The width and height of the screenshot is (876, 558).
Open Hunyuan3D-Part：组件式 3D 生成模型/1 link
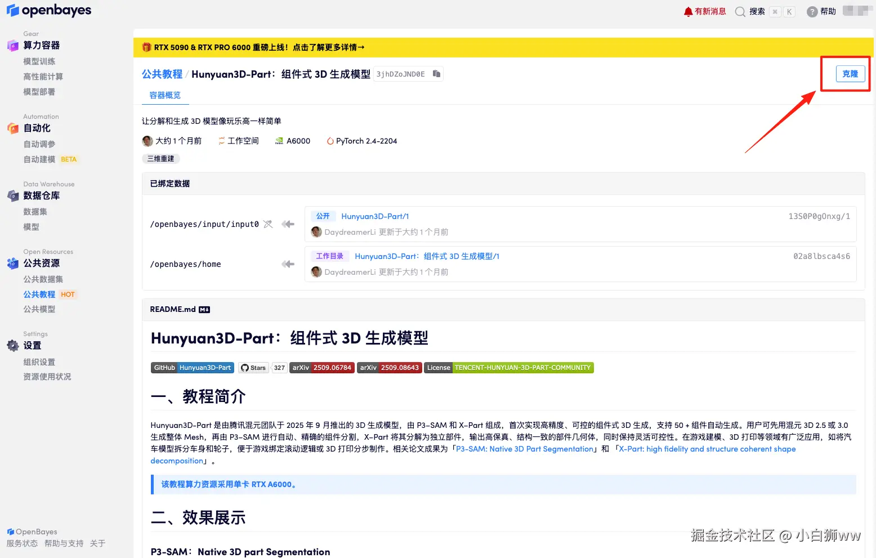[427, 256]
